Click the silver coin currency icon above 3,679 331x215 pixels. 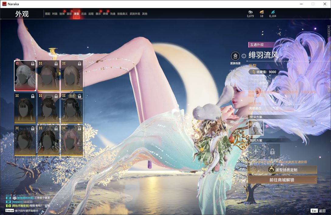coord(250,12)
